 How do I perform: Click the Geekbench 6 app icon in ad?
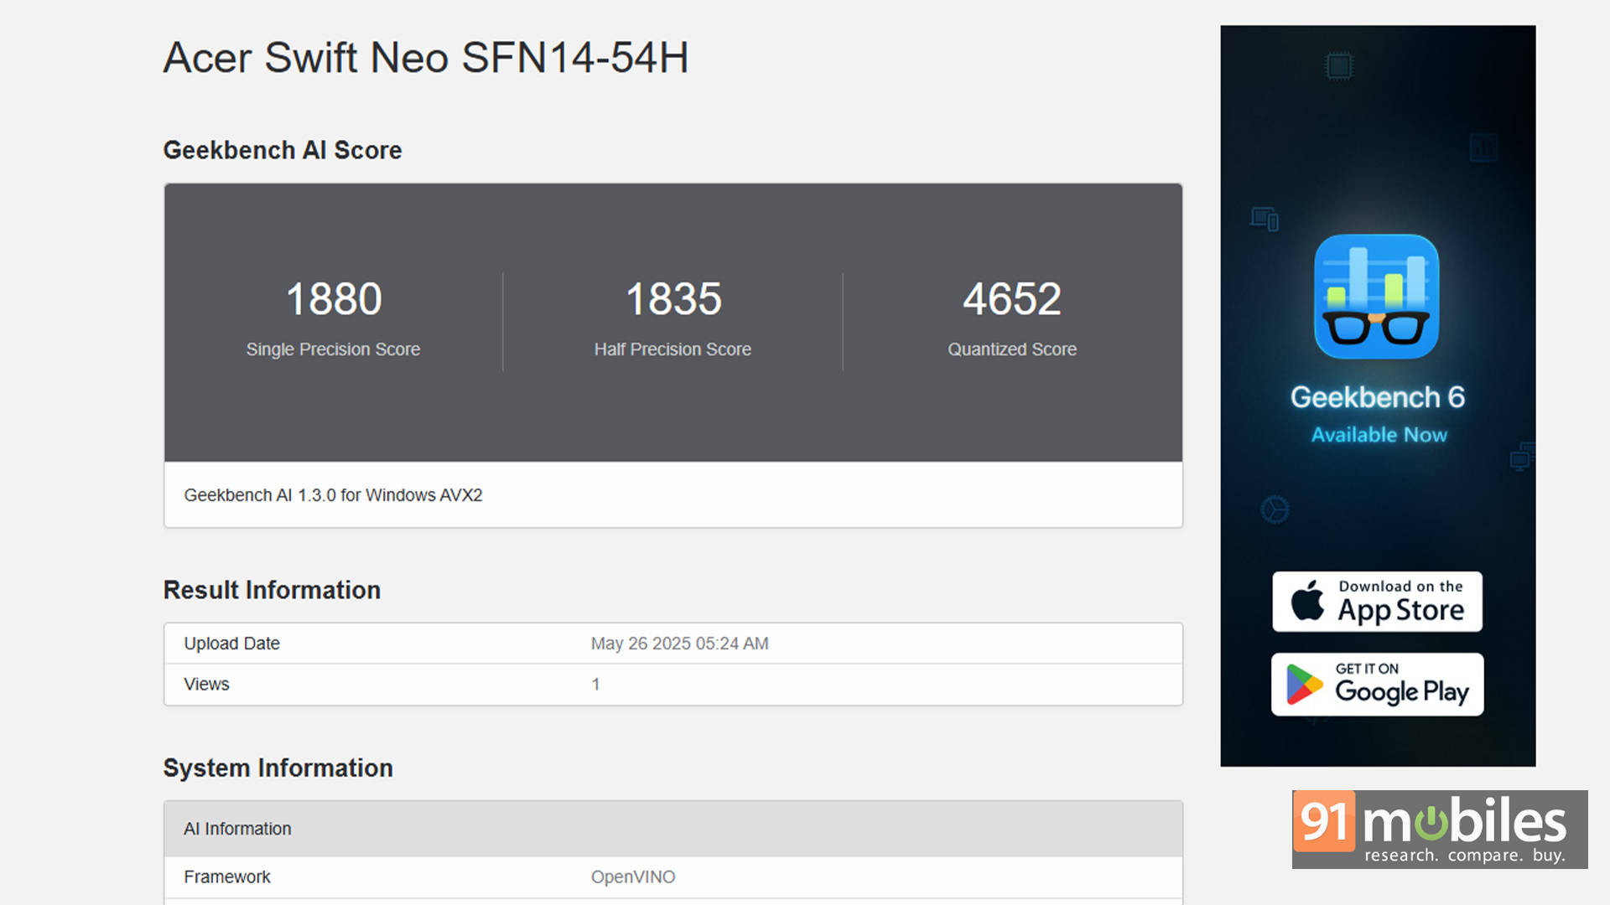(x=1376, y=297)
